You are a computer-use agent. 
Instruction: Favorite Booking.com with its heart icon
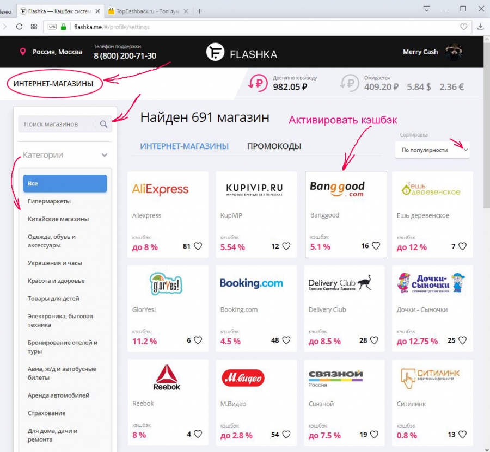click(286, 340)
